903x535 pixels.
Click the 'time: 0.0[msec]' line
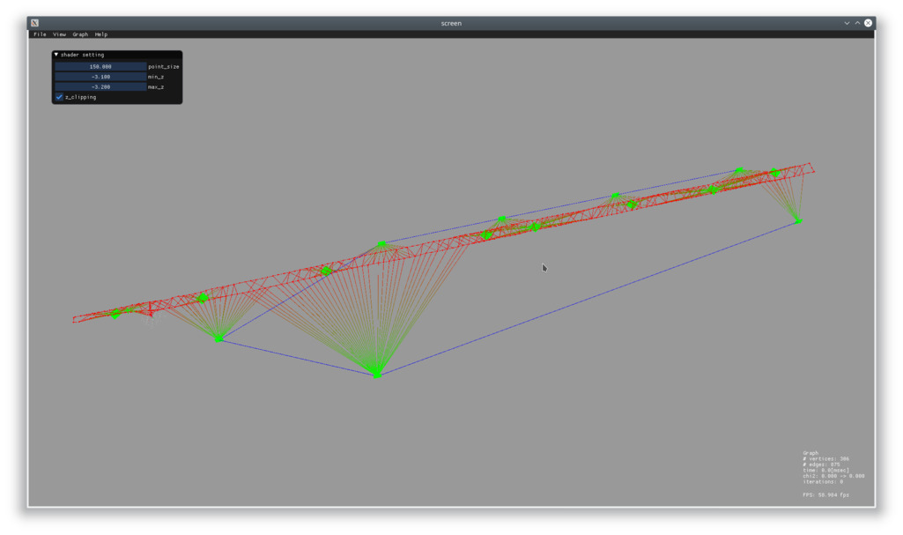tap(825, 471)
